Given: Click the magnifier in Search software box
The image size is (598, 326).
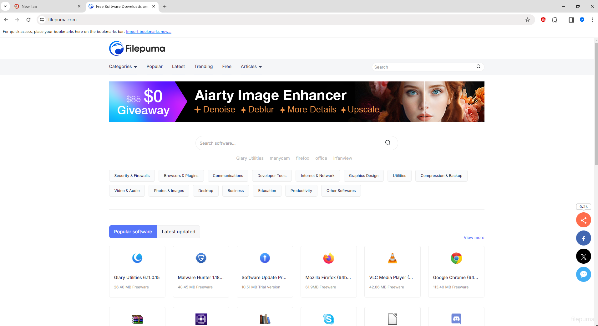Looking at the screenshot, I should (x=388, y=143).
